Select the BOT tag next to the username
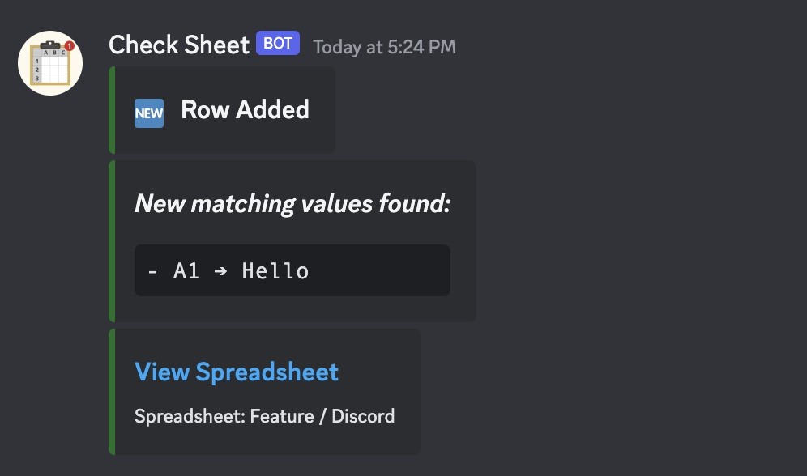 277,43
